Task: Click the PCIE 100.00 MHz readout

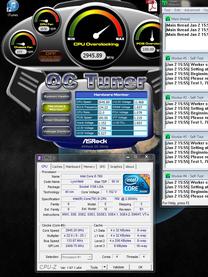Action: tap(148, 49)
